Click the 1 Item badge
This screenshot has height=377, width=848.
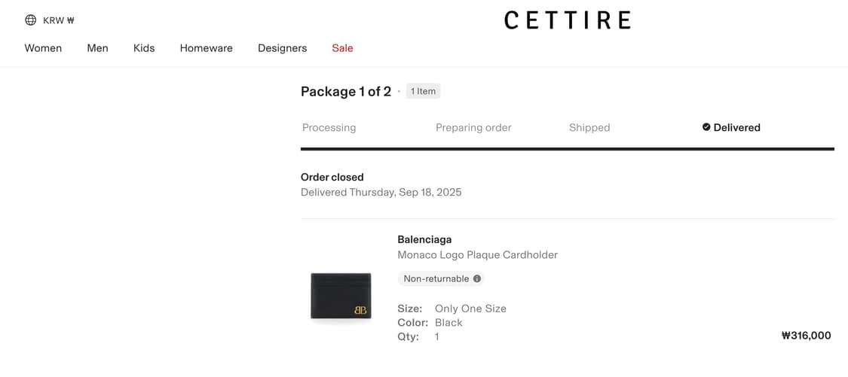[423, 91]
